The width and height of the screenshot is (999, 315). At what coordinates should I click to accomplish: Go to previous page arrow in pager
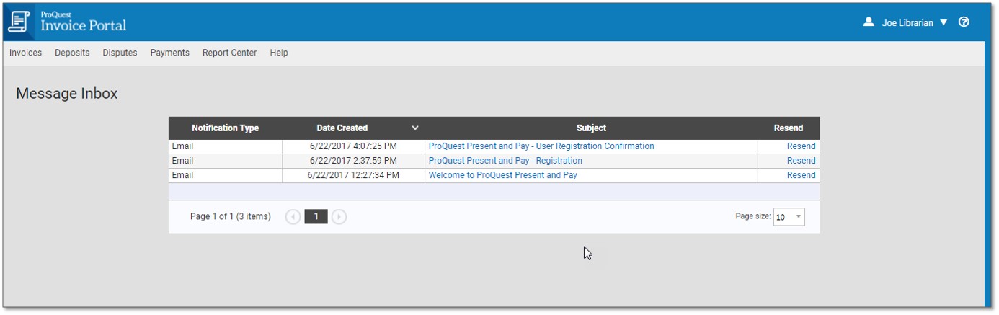click(293, 217)
